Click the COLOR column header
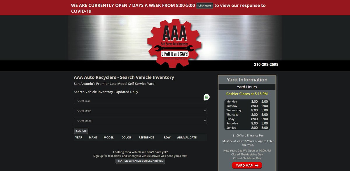This screenshot has height=171, width=350. click(126, 138)
